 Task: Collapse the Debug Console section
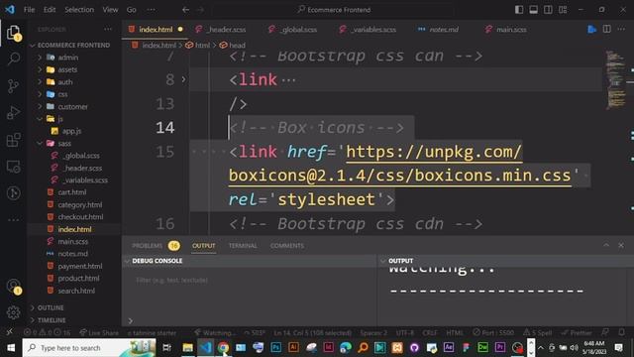[250, 261]
